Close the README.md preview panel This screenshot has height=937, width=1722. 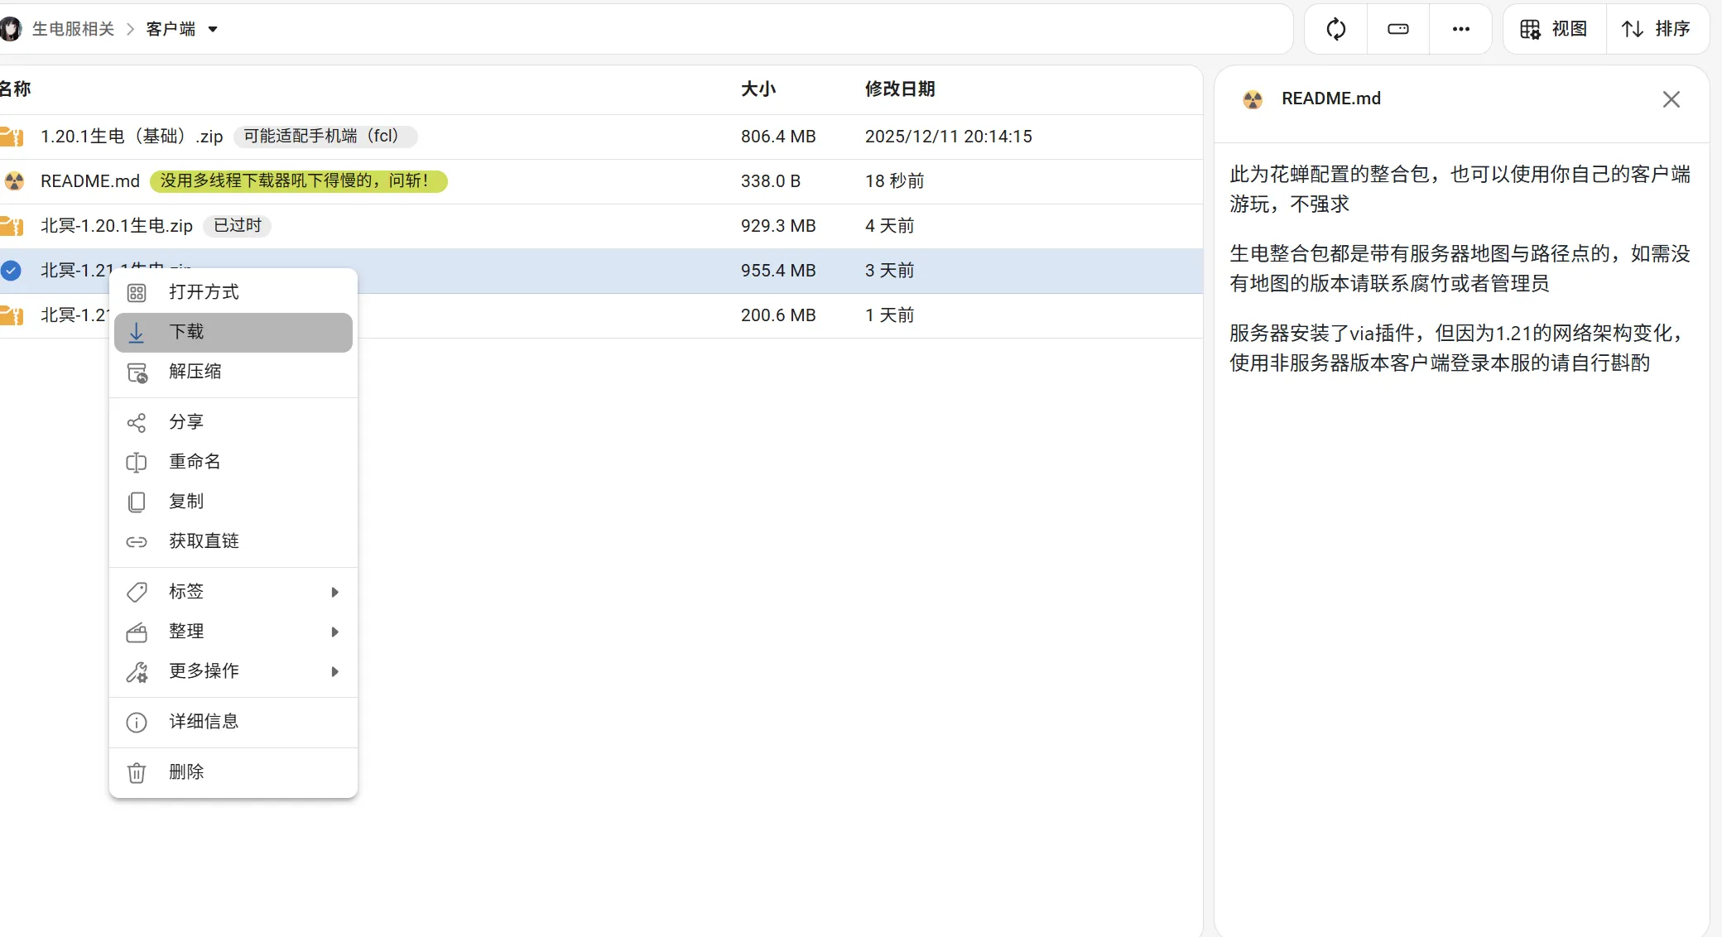click(x=1671, y=100)
